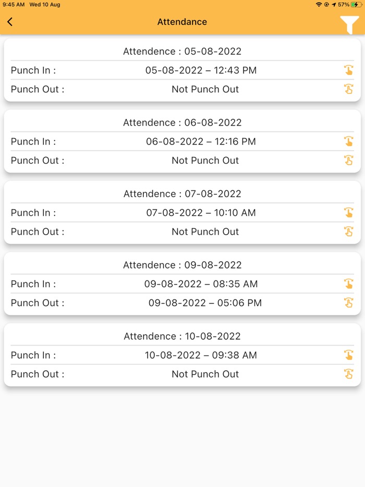
Task: Click the 09-08-2022 – 05:06 PM punch out time
Action: [x=205, y=303]
